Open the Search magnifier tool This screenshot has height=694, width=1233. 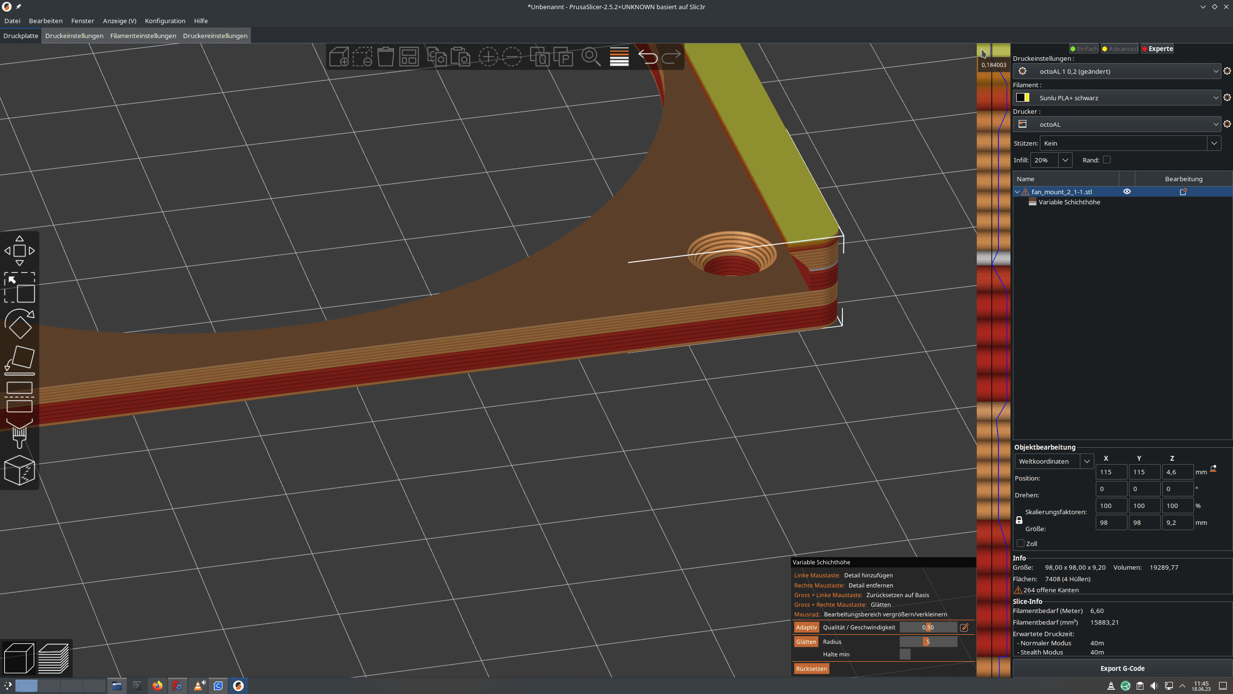[590, 57]
